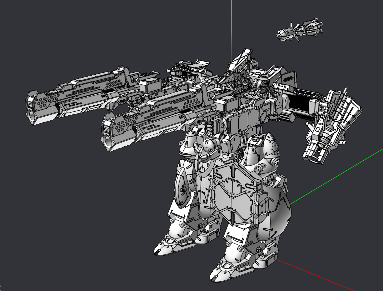Select the floating missile model
Image resolution: width=383 pixels, height=291 pixels.
click(x=299, y=30)
